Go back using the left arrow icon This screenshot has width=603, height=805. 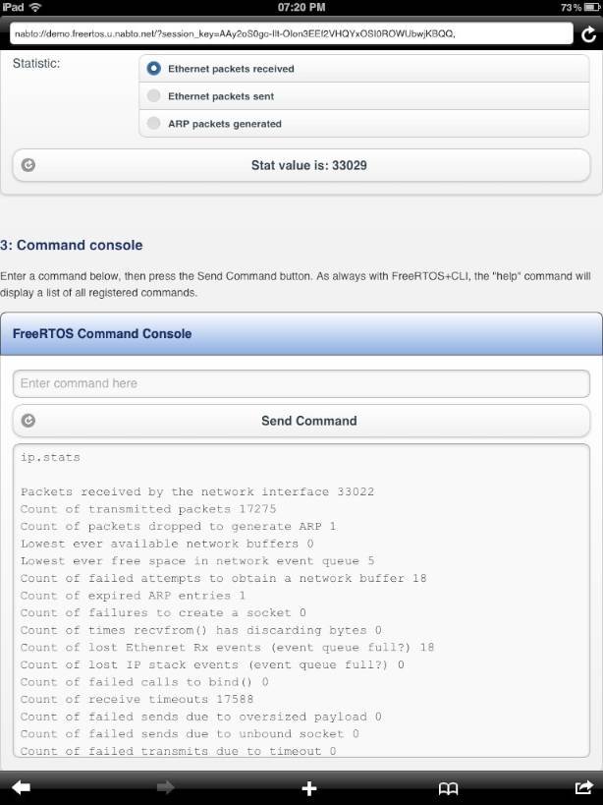point(21,787)
